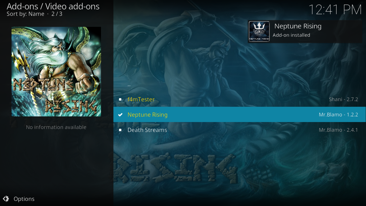Click the 'Add-on installed' notification message
This screenshot has width=366, height=206.
pyautogui.click(x=291, y=35)
